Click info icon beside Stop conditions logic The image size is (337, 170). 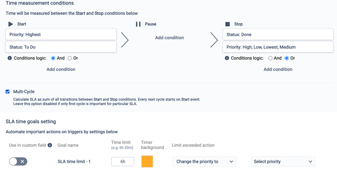227,58
